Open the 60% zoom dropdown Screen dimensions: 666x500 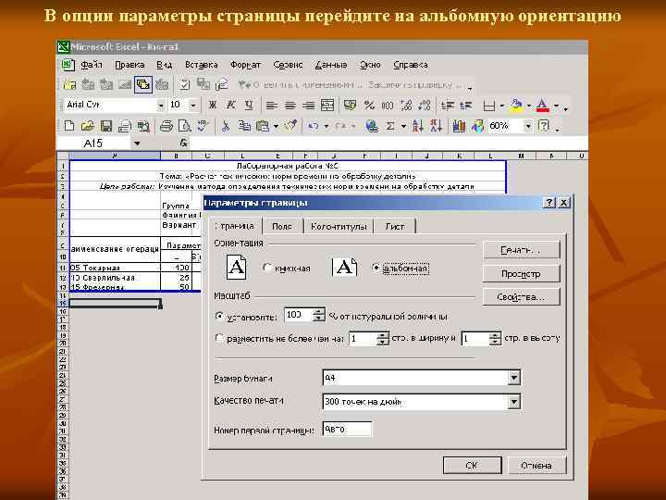click(x=528, y=126)
